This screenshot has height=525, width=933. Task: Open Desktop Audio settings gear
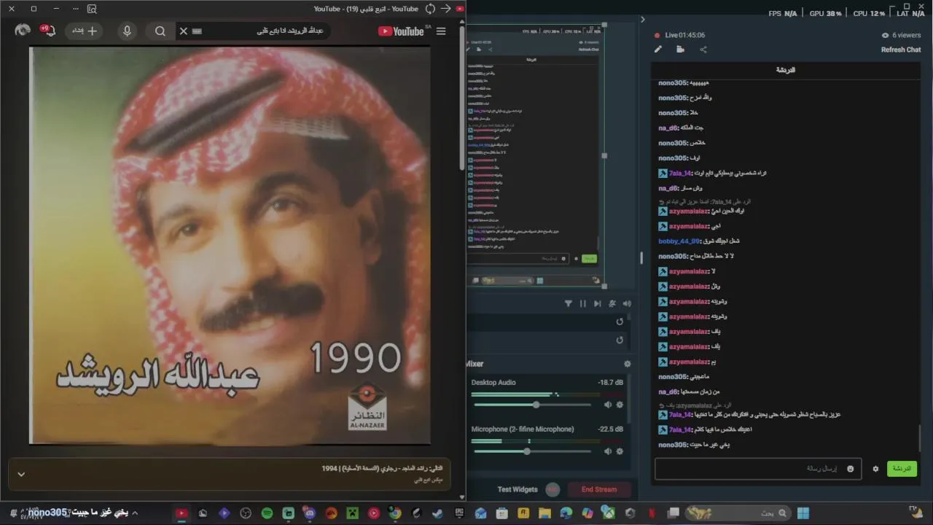coord(620,405)
